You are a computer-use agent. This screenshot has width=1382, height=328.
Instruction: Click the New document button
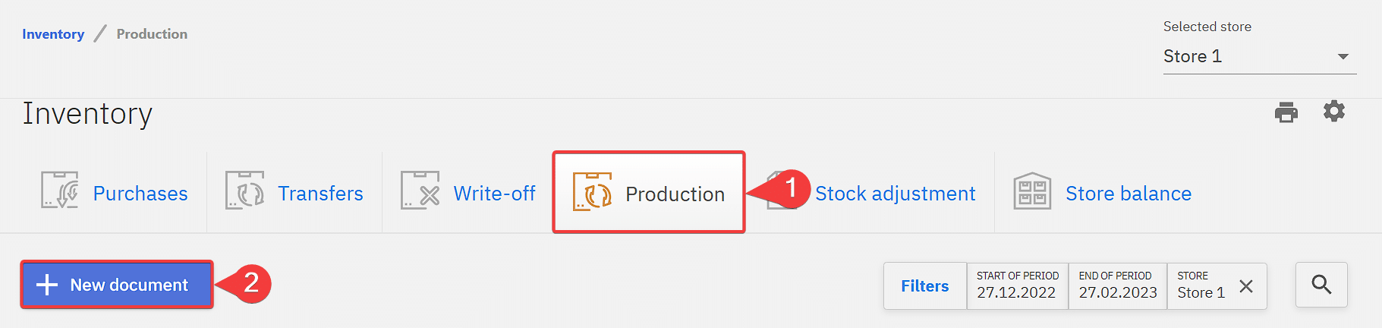(117, 285)
